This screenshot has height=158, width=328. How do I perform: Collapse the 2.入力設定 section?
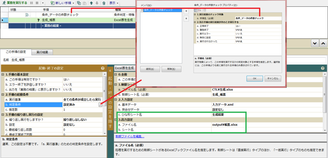pos(116,100)
